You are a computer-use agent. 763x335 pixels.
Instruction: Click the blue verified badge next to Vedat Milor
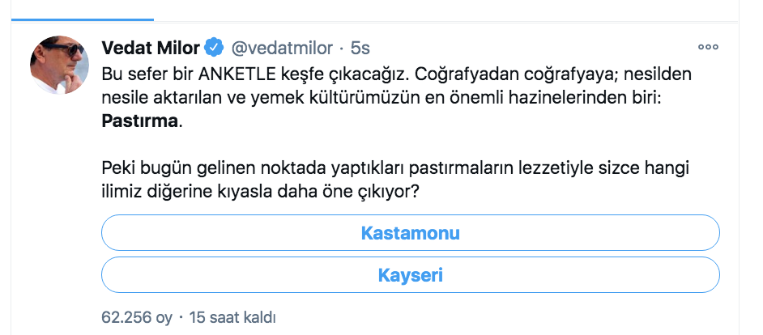click(x=214, y=48)
